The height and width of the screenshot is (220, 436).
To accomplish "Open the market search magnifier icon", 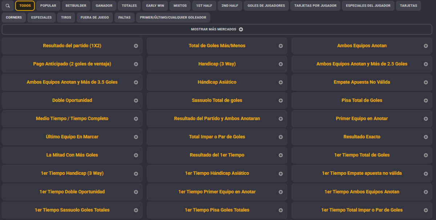I will click(x=8, y=6).
